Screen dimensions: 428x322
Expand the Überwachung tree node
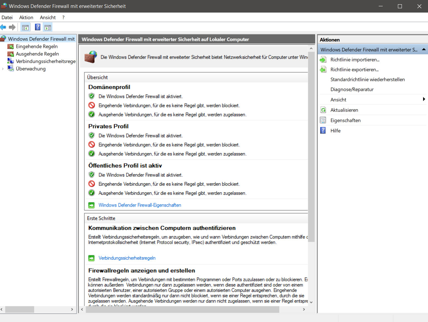point(3,69)
